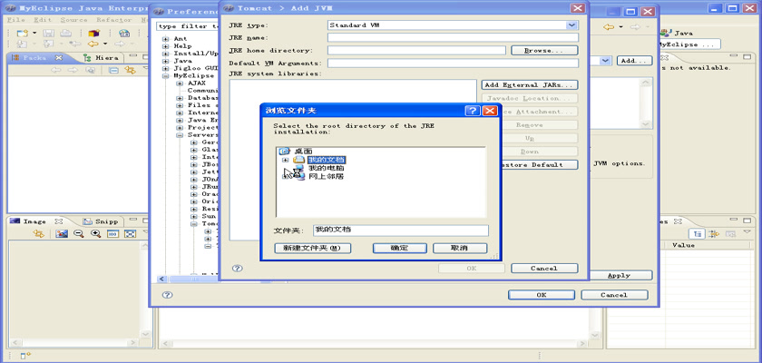This screenshot has height=363, width=762.
Task: Expand the AJAX node in Preferences tree
Action: (x=180, y=83)
